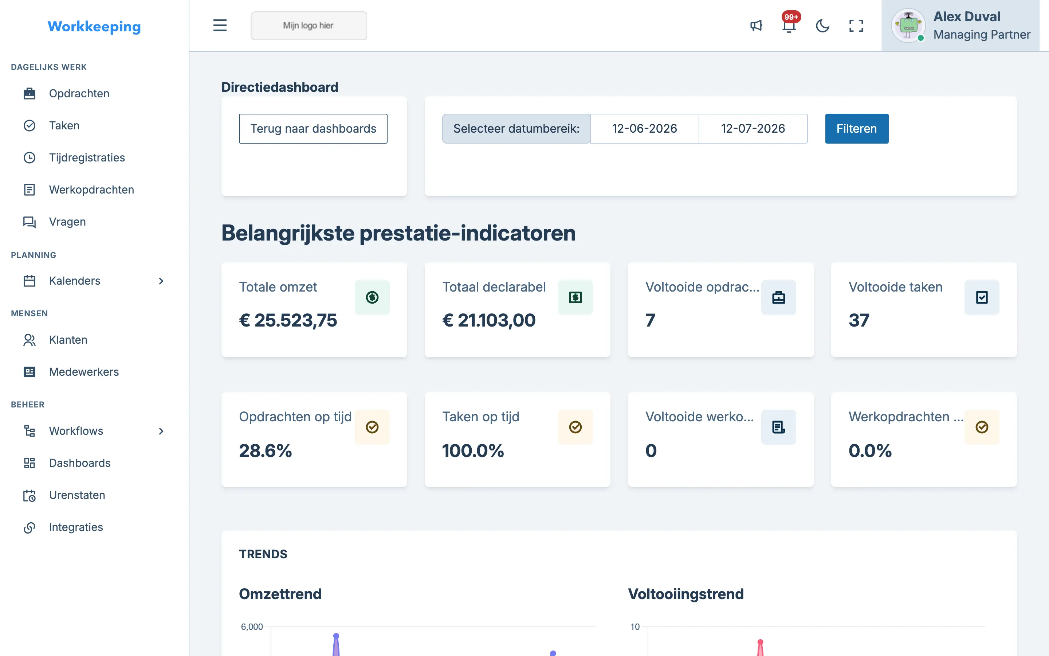Click the Dashboards grid icon
The height and width of the screenshot is (656, 1049).
(x=30, y=463)
